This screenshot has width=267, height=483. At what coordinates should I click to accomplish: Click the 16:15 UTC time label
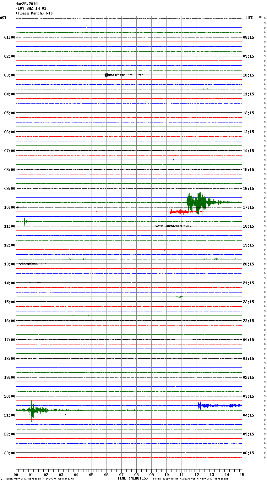[248, 189]
